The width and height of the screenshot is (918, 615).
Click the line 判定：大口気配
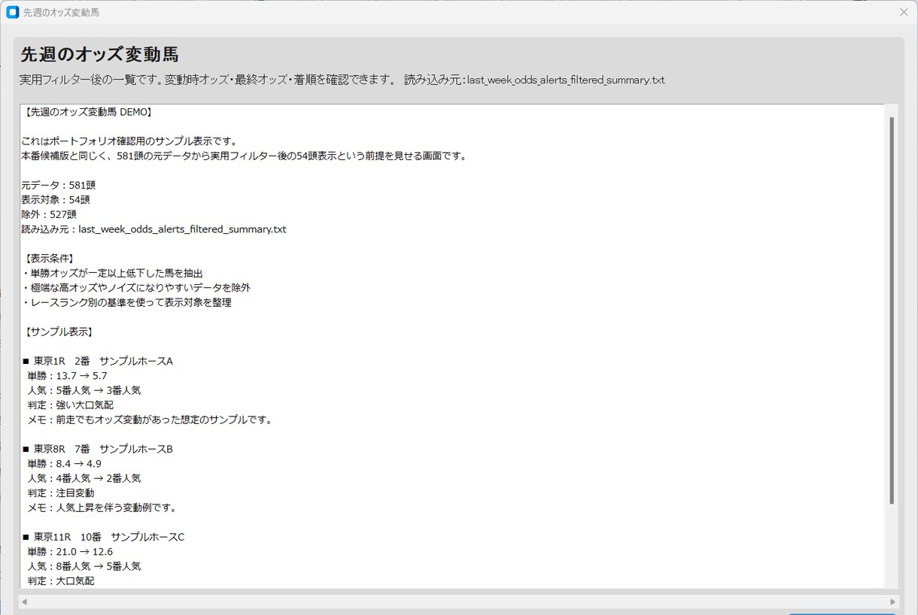pyautogui.click(x=61, y=581)
